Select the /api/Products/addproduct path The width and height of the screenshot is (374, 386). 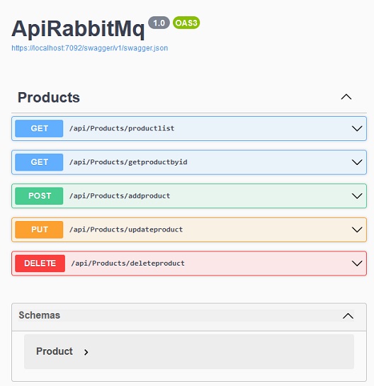tap(120, 196)
